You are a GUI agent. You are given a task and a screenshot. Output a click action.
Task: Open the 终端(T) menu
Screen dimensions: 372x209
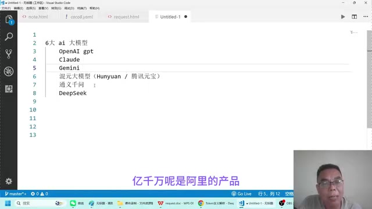pos(82,8)
